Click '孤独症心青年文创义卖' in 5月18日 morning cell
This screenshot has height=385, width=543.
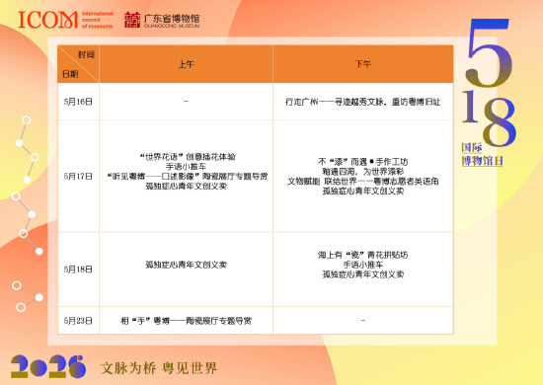(x=186, y=265)
